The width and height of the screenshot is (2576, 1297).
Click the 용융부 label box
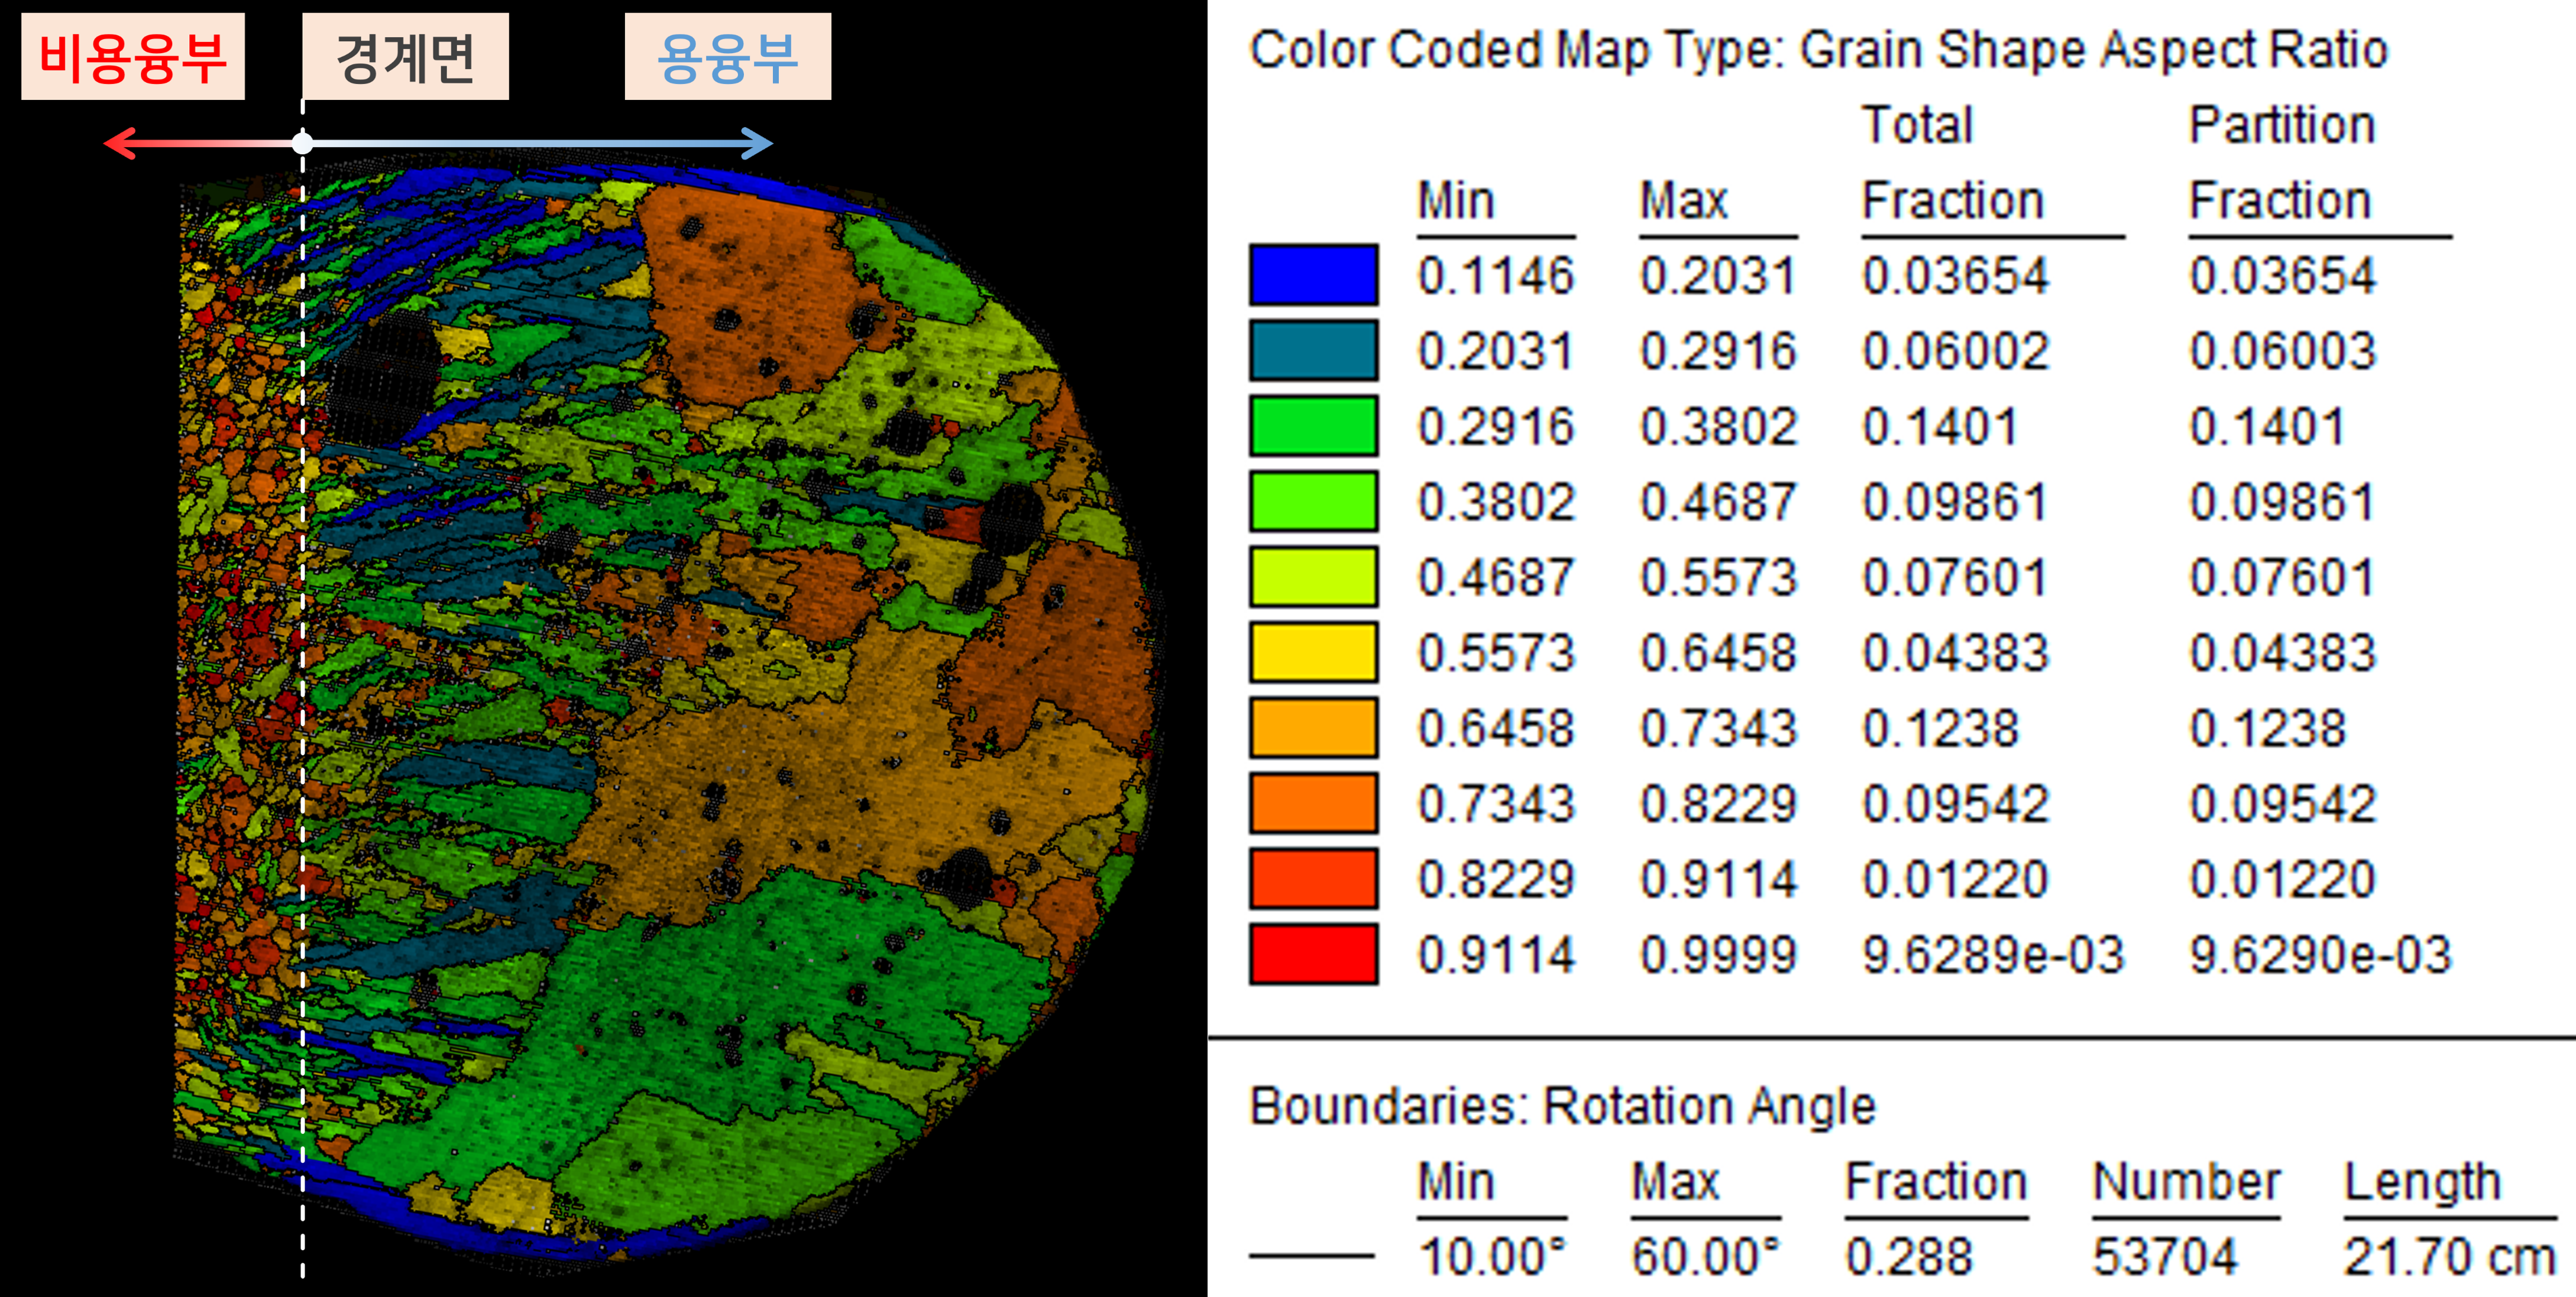click(727, 57)
